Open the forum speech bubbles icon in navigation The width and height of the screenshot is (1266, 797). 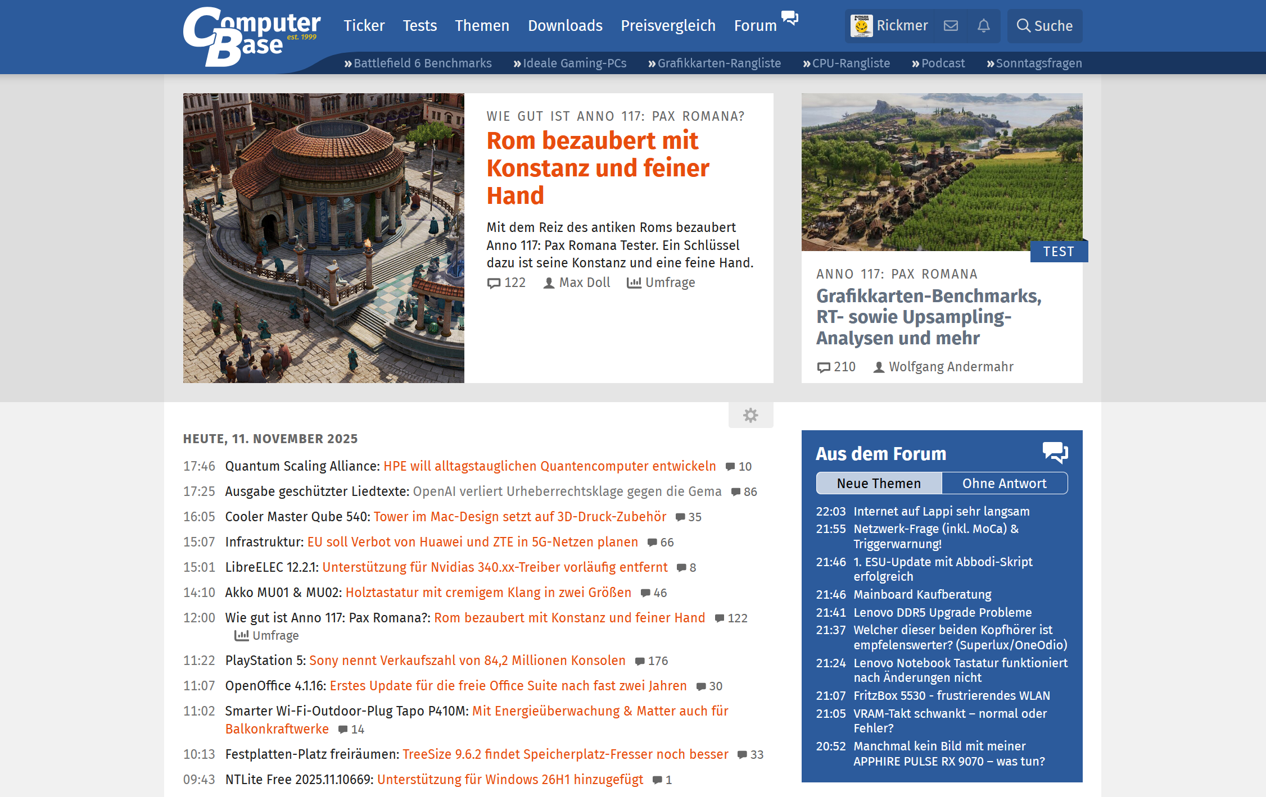pyautogui.click(x=790, y=18)
